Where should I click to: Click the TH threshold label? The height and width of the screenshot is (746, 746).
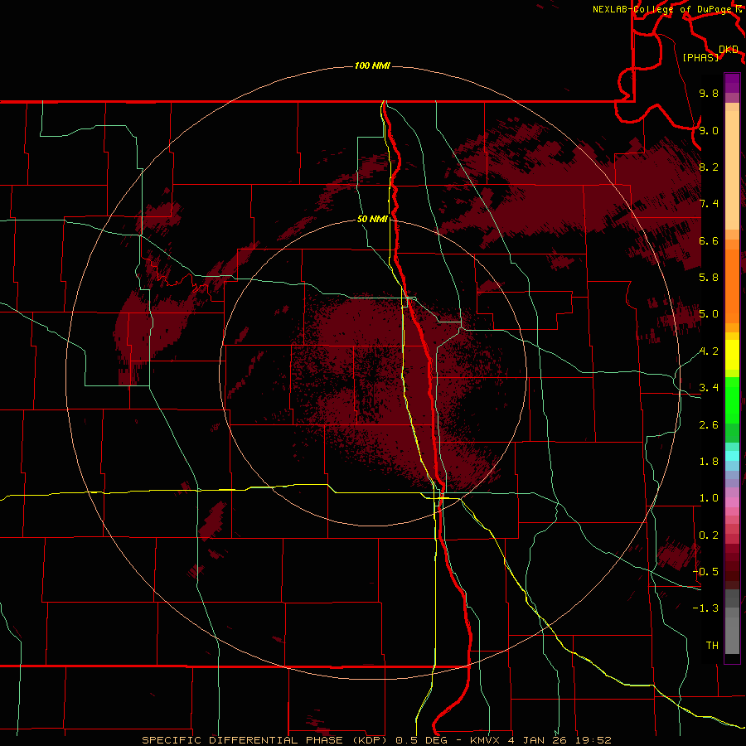[x=712, y=646]
